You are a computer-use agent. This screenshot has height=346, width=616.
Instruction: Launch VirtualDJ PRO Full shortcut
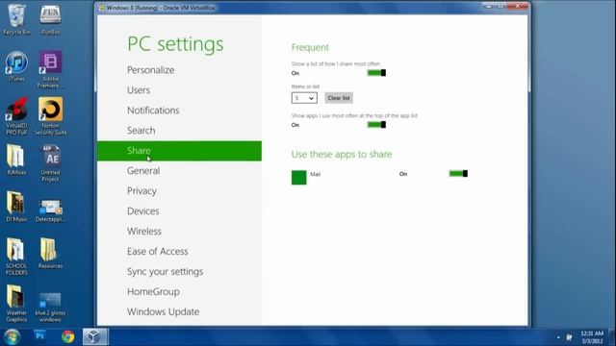(x=16, y=116)
